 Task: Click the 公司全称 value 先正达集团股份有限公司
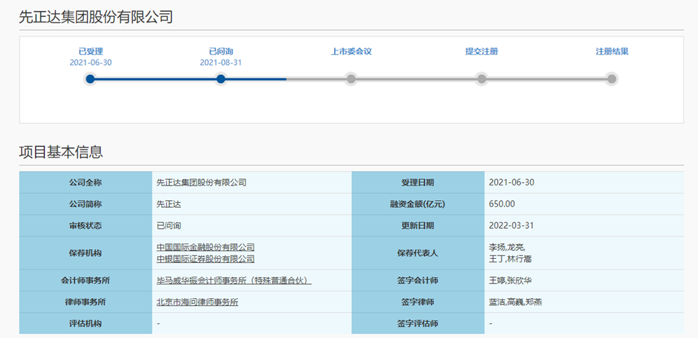(x=202, y=183)
